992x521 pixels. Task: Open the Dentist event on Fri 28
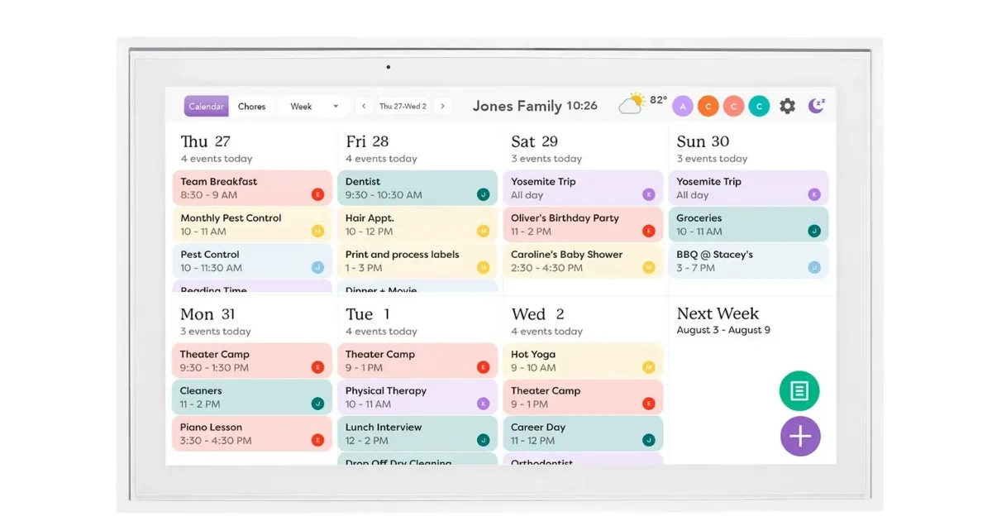(417, 188)
